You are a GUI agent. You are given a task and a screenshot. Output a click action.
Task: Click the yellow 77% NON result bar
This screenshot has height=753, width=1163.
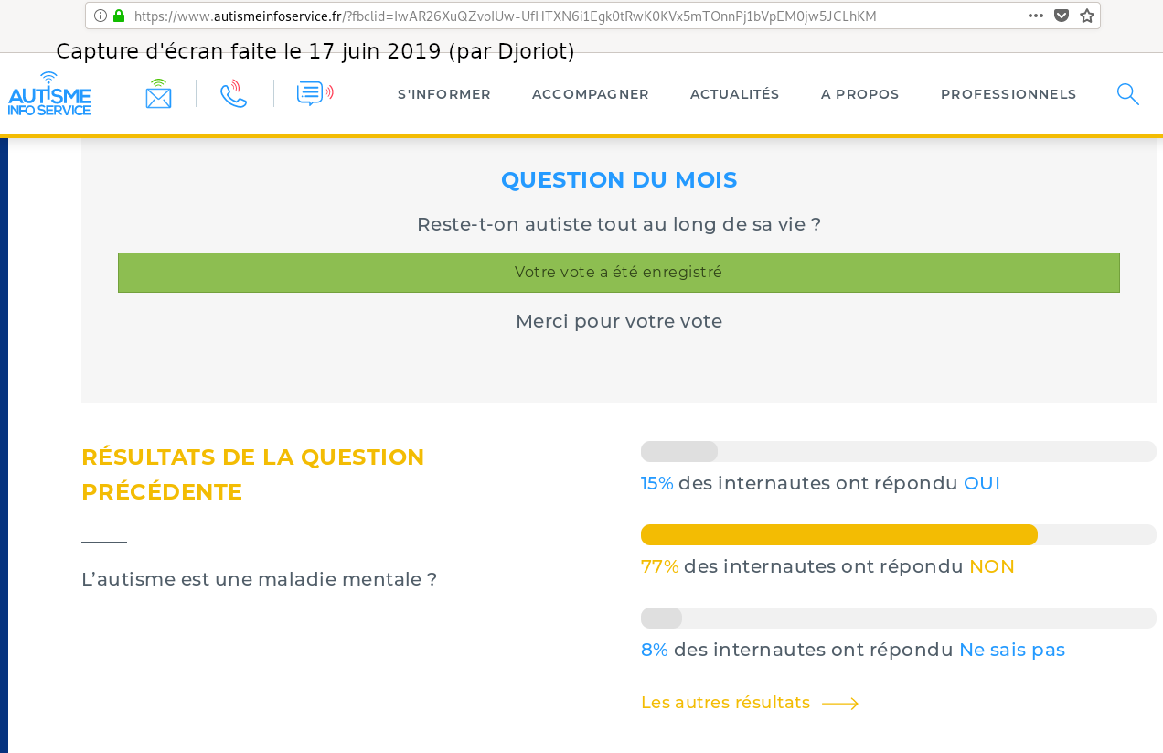pos(839,534)
